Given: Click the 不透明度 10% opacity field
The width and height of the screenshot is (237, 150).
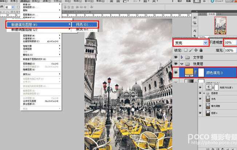Looking at the screenshot, I should 230,43.
